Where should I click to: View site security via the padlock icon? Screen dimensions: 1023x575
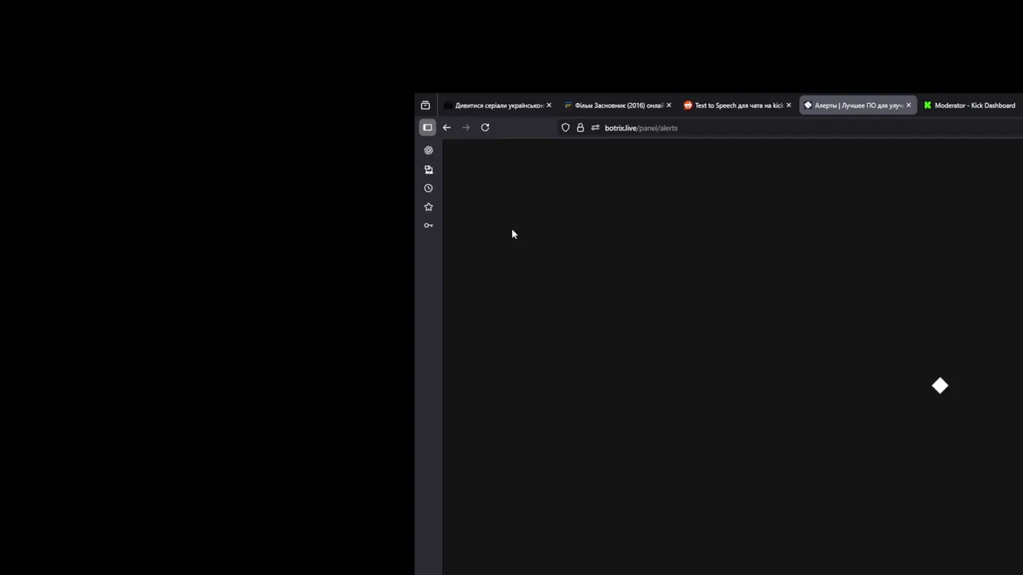pyautogui.click(x=580, y=128)
